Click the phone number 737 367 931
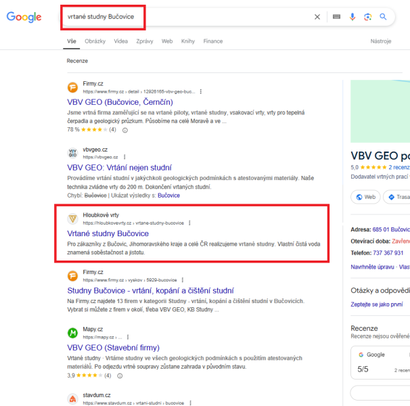 coord(388,253)
